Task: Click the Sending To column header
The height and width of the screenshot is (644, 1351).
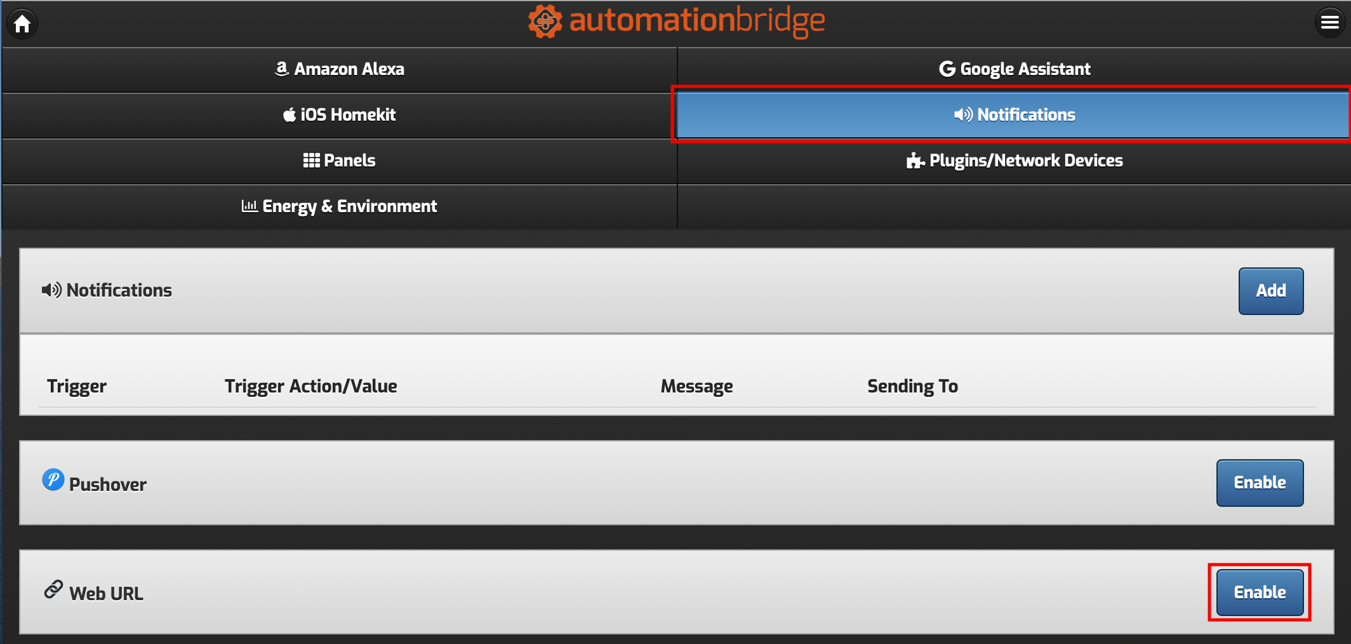Action: tap(912, 386)
